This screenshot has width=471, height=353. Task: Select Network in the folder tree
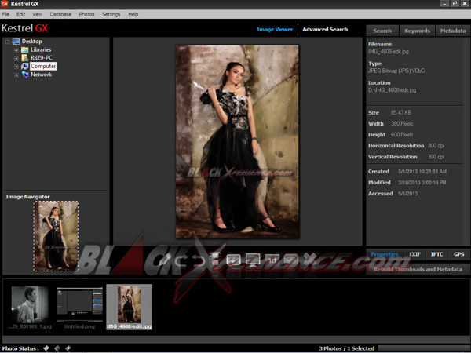[41, 75]
